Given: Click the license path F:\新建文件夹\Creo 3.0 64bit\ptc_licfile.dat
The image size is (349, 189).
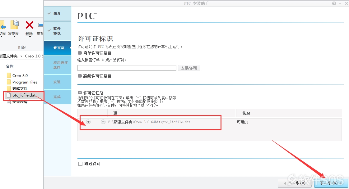Looking at the screenshot, I should [149, 122].
